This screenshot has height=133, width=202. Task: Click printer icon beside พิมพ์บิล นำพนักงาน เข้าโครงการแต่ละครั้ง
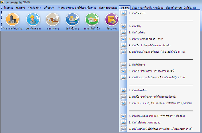point(123,71)
